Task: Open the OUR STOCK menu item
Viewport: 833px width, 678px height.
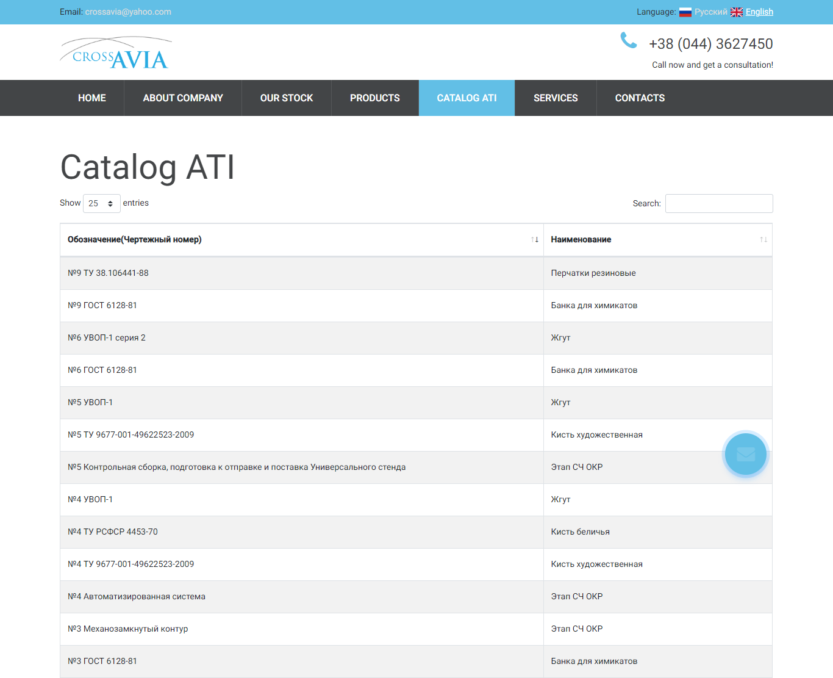Action: (287, 98)
